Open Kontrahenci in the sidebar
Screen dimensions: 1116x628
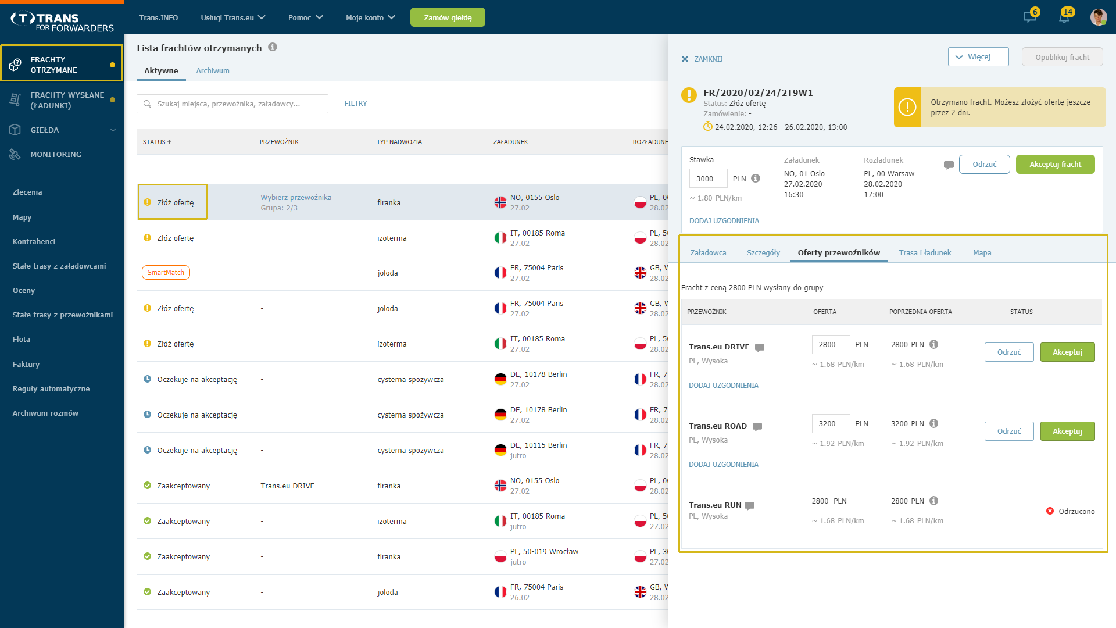(34, 241)
